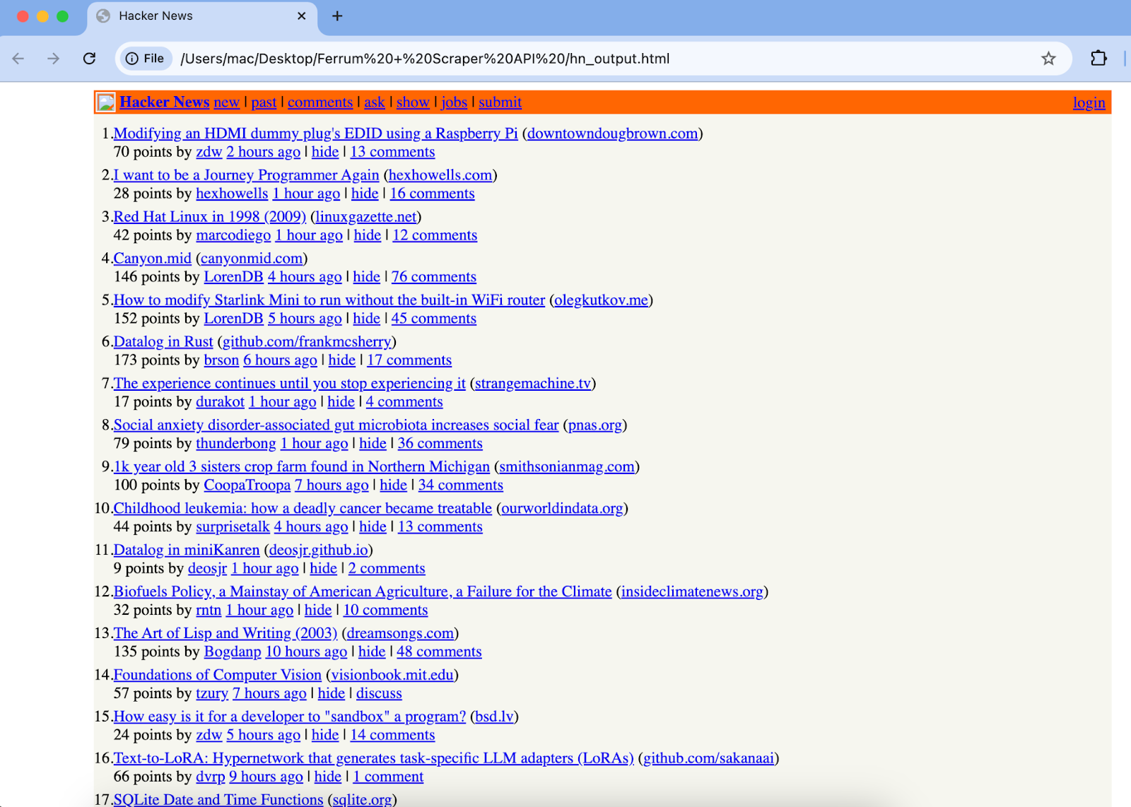This screenshot has width=1131, height=807.
Task: Open 13 comments on HDMI story
Action: (x=392, y=151)
